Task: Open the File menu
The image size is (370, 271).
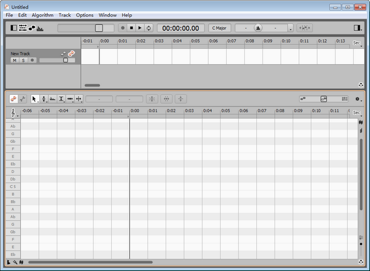Action: pyautogui.click(x=9, y=15)
